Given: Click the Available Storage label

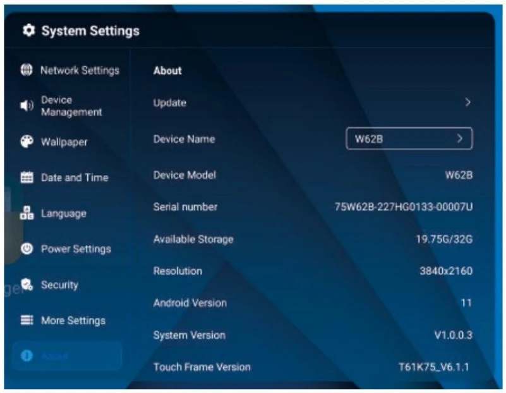Looking at the screenshot, I should [193, 239].
